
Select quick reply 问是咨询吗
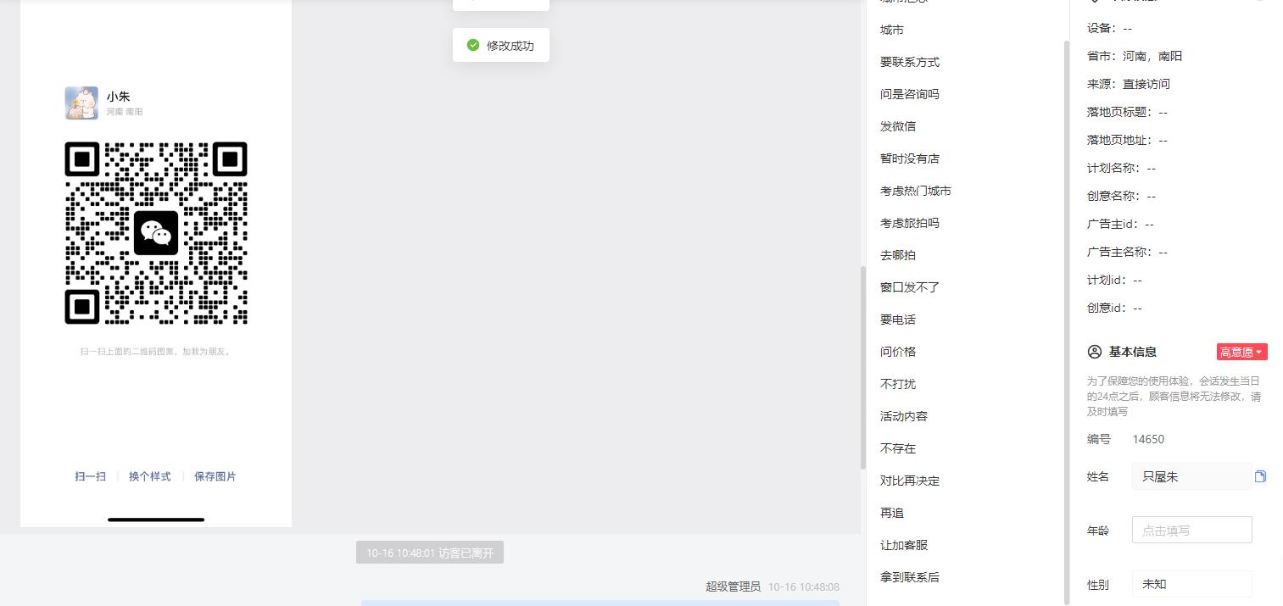pyautogui.click(x=910, y=94)
